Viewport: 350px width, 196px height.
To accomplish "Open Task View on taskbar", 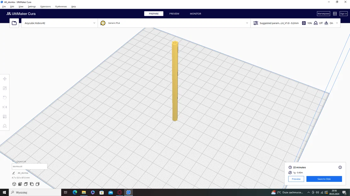I will [66, 192].
